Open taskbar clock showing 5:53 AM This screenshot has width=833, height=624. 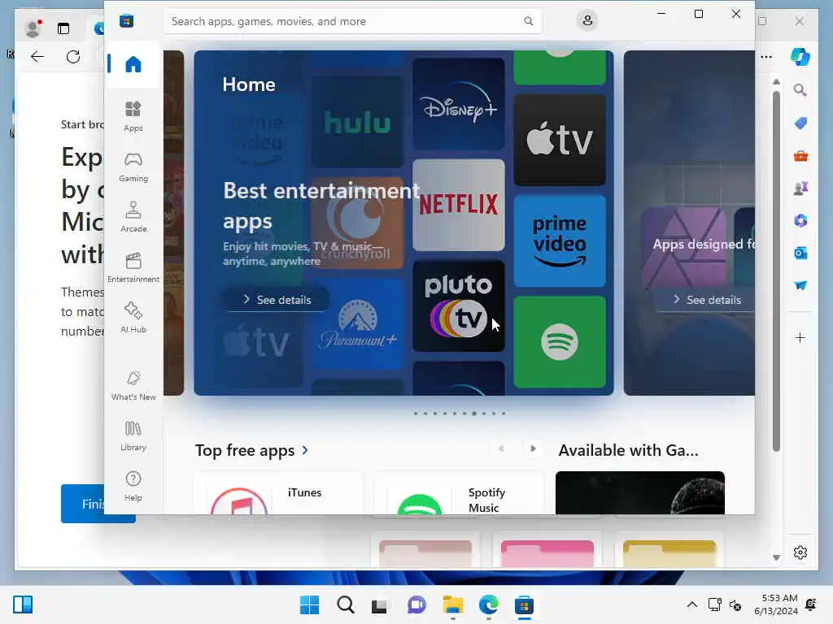pos(775,604)
